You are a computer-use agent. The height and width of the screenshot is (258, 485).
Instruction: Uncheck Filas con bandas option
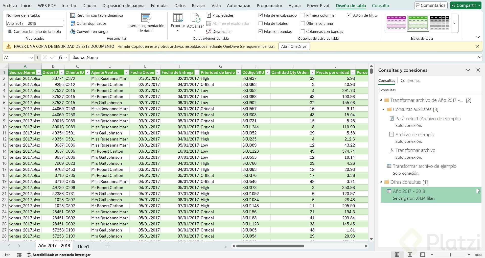pyautogui.click(x=261, y=32)
